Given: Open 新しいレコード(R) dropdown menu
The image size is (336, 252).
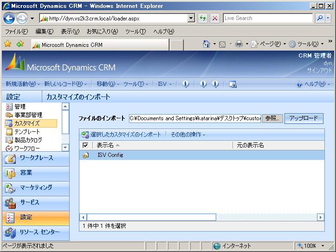Looking at the screenshot, I should pyautogui.click(x=65, y=84).
